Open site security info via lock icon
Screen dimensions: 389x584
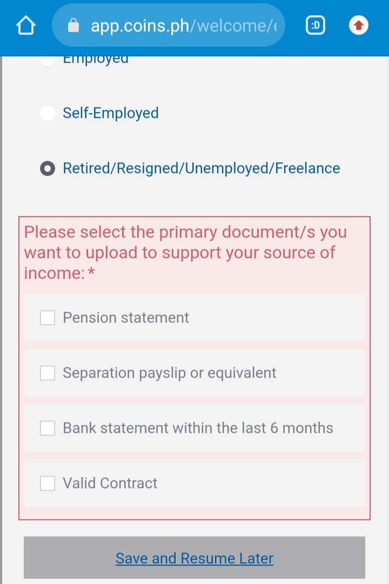[x=73, y=25]
